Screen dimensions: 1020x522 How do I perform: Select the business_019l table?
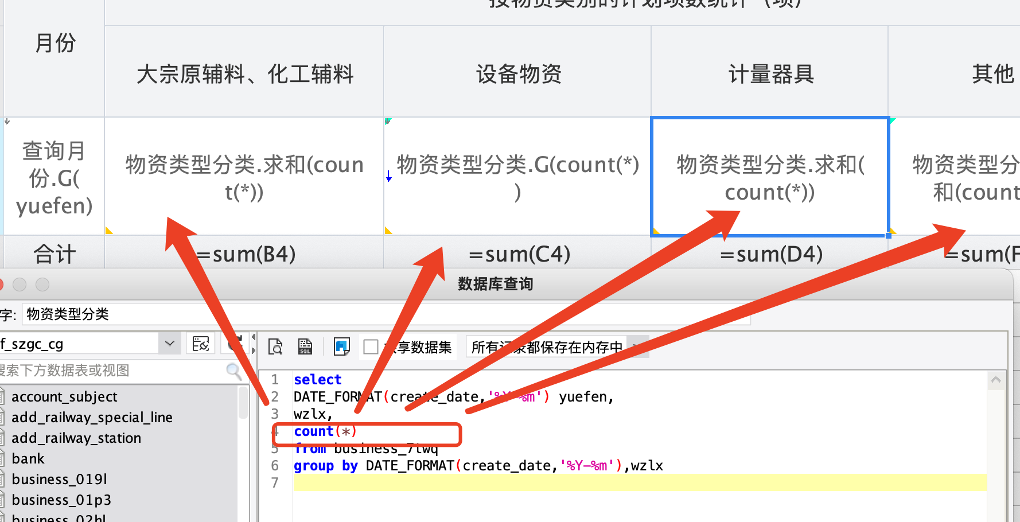coord(59,480)
